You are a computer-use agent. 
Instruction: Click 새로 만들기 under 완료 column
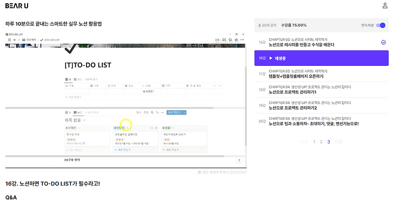pos(171,150)
